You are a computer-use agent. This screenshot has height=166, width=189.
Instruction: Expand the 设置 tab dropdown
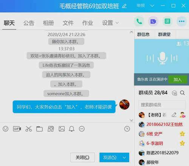tap(117, 23)
